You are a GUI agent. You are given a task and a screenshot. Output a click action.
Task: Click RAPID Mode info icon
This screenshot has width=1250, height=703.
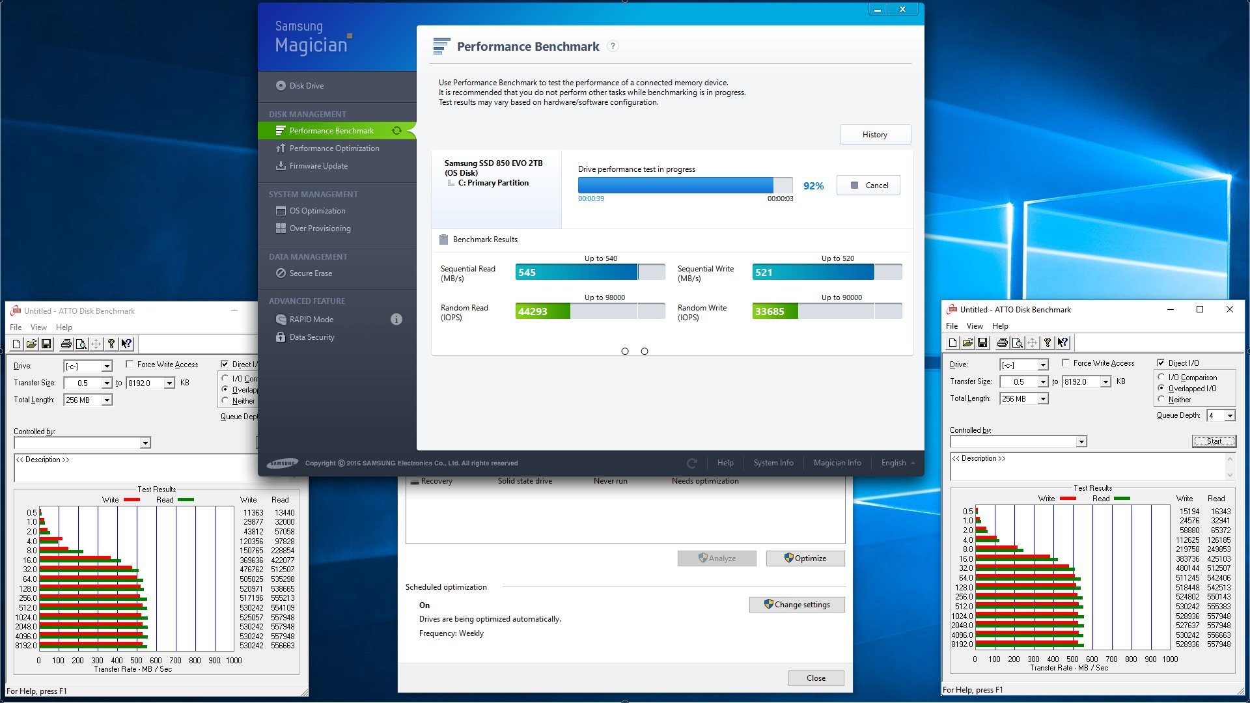point(396,319)
